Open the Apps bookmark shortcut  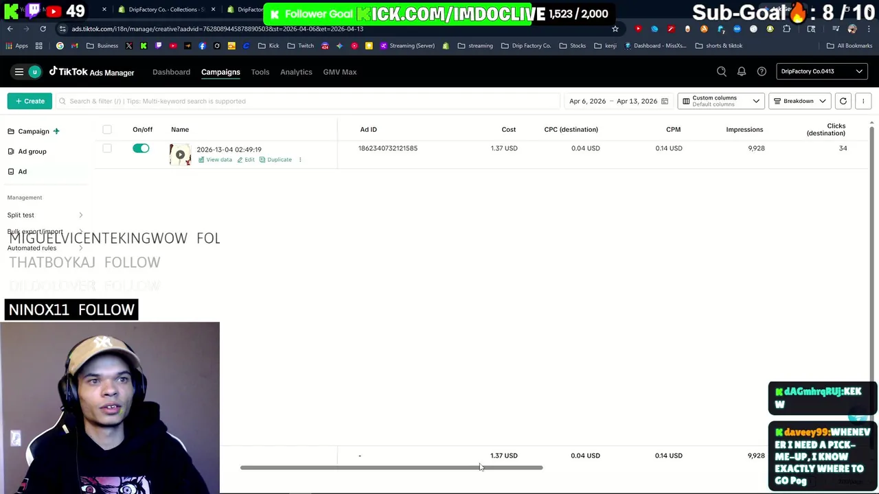coord(17,46)
